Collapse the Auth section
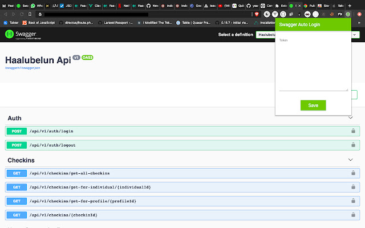365x228 pixels. (350, 118)
